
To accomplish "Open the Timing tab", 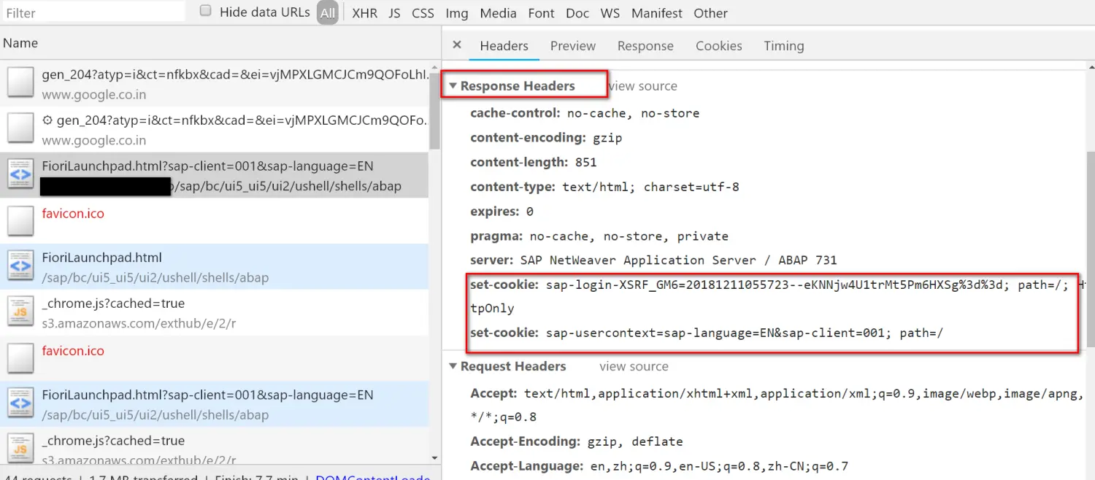I will click(x=784, y=46).
